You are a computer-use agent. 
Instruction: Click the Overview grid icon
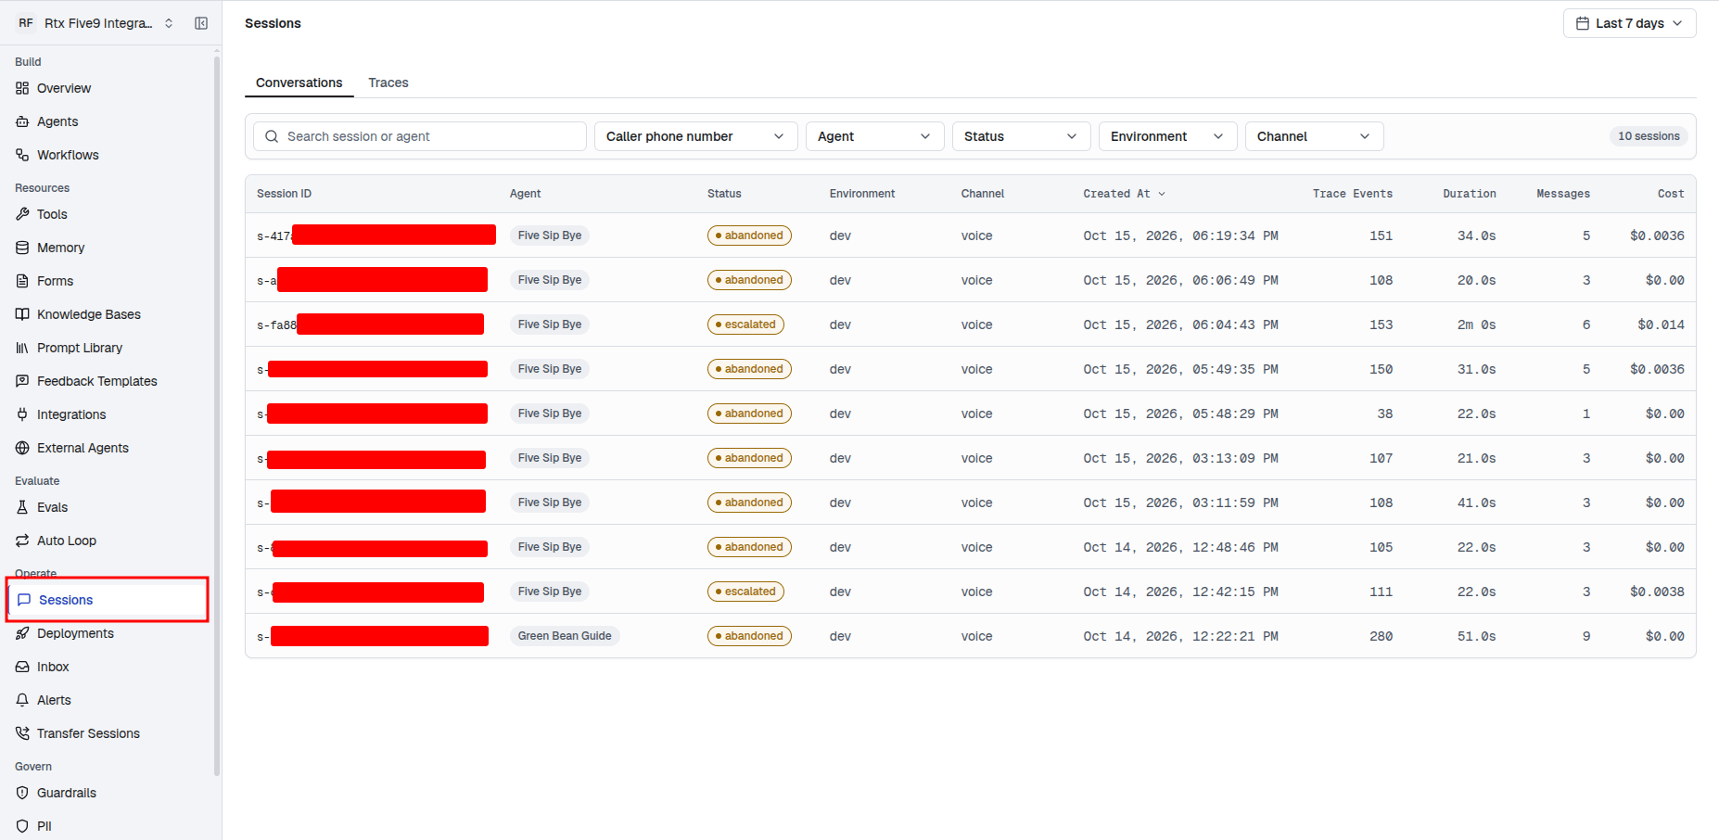tap(22, 88)
